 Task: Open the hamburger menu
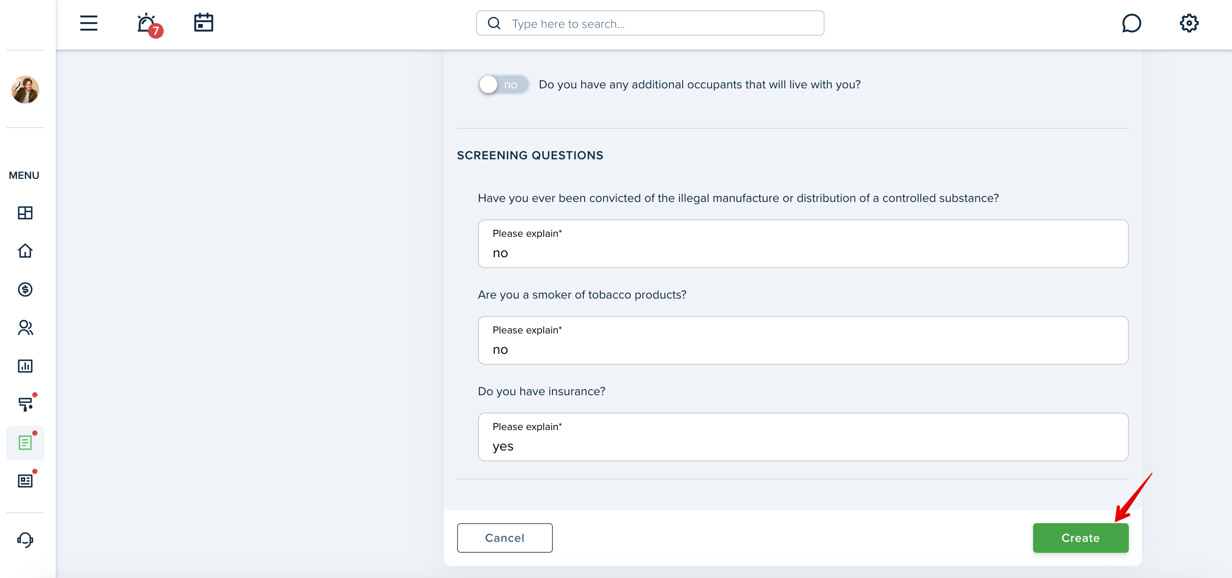[x=88, y=23]
